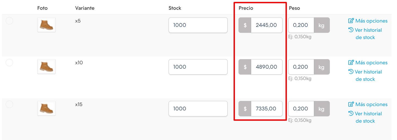Focus the price field showing 7335,00
The height and width of the screenshot is (140, 397).
(267, 109)
